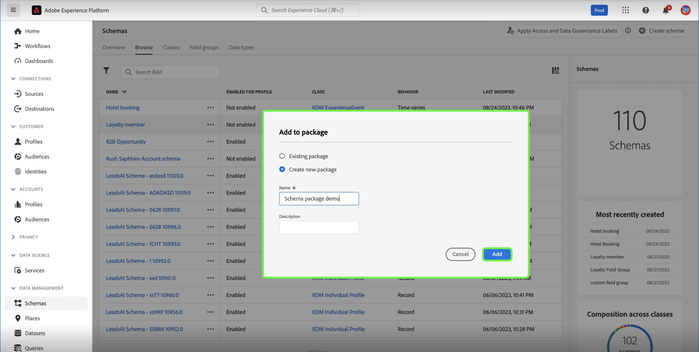Click Loyalty Field Group in recently created
The width and height of the screenshot is (699, 352).
point(610,270)
